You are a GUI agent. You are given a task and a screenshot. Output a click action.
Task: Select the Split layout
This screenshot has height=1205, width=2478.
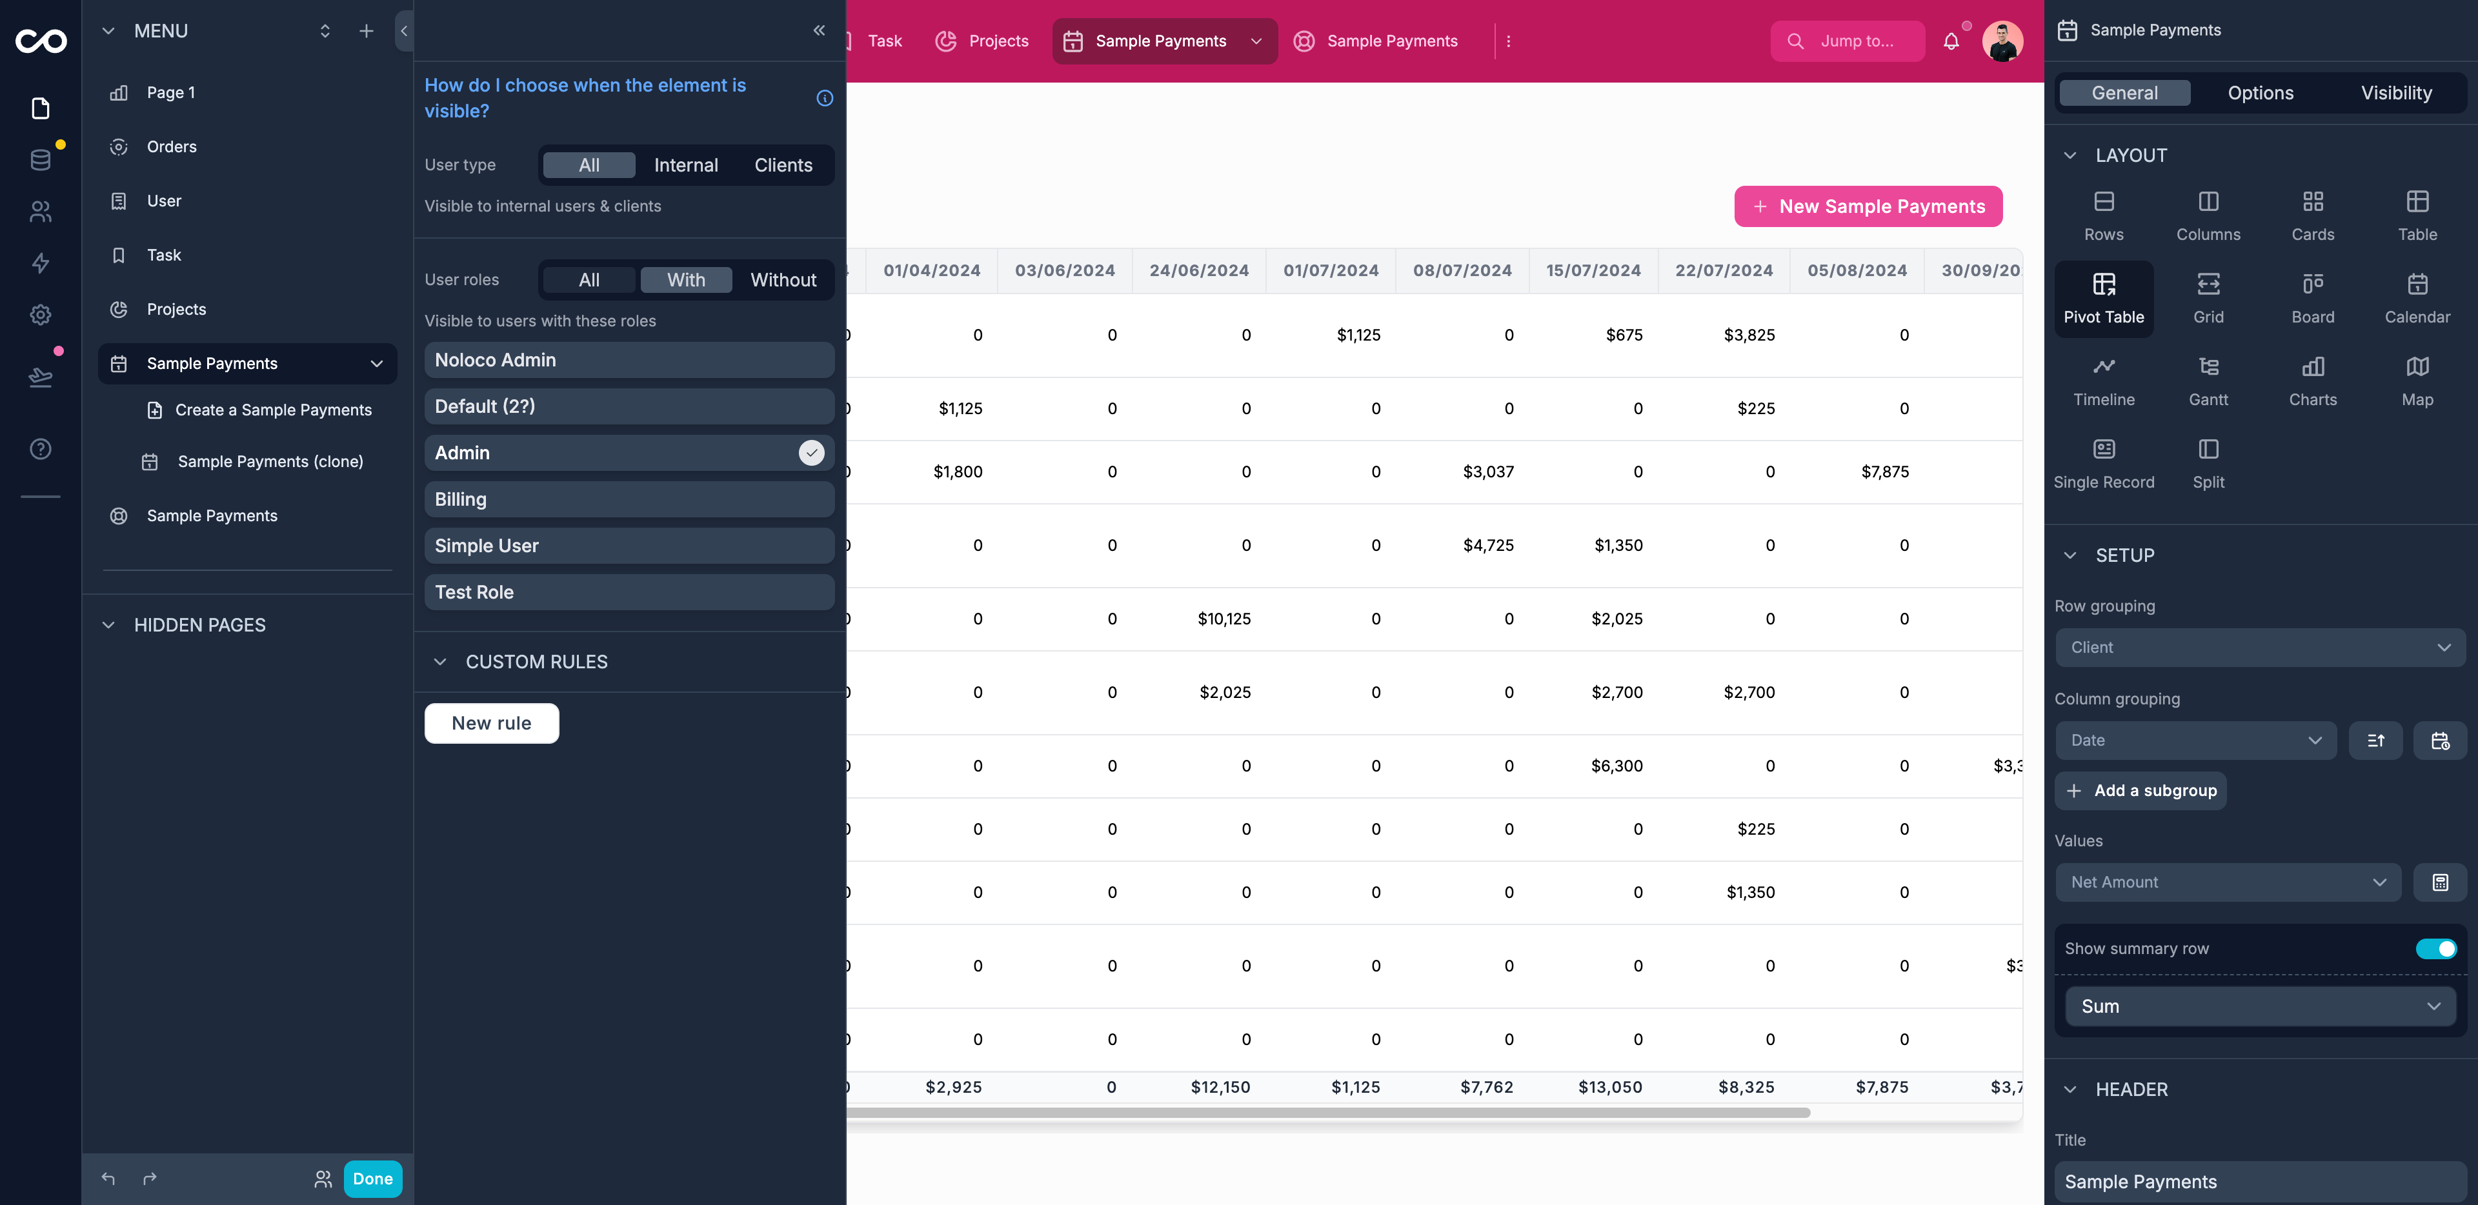click(2209, 464)
